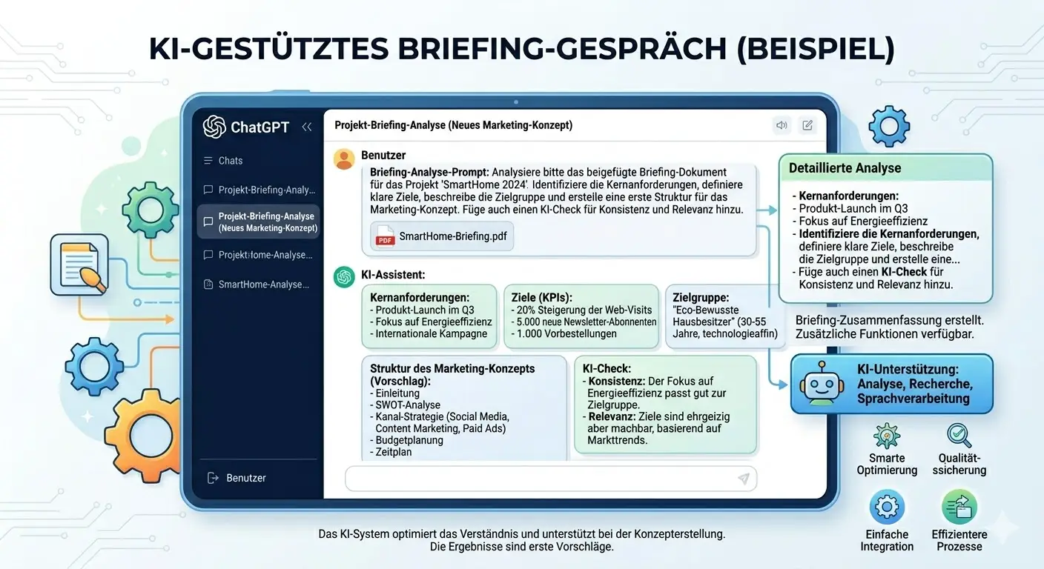Open the ProjektHome-Analyse conversation
Image resolution: width=1044 pixels, height=569 pixels.
(x=261, y=254)
